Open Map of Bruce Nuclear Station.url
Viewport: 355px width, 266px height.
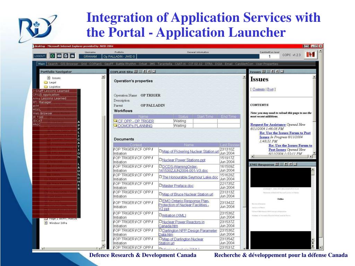[188, 194]
